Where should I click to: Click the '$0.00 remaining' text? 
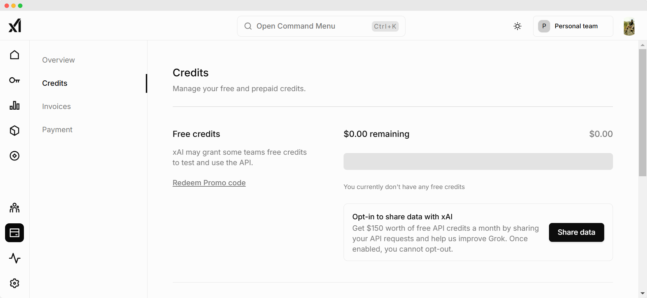coord(377,134)
